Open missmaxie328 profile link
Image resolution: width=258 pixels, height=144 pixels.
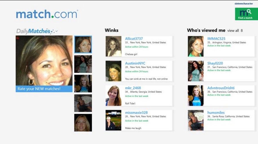(x=136, y=112)
